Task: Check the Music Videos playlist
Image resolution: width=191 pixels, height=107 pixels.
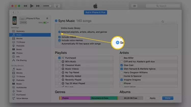Action: [59, 69]
